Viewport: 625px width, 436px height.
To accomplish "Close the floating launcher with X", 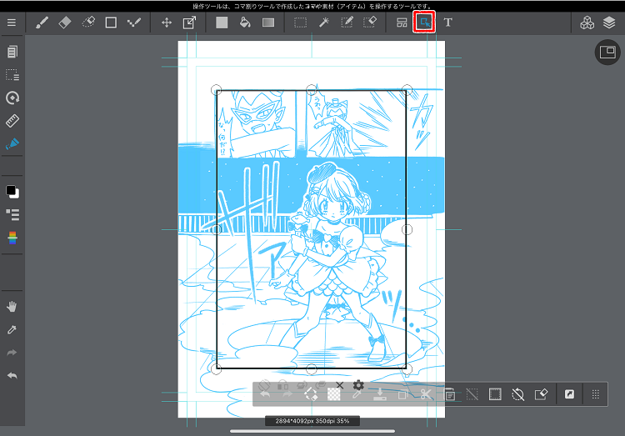I will click(339, 385).
